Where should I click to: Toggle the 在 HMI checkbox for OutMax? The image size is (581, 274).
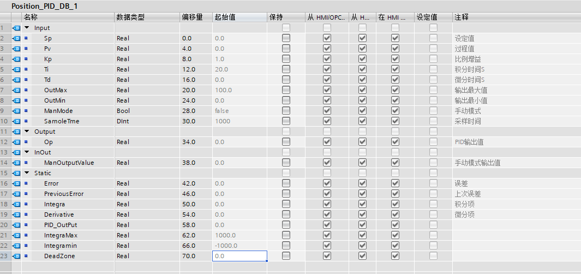click(395, 90)
